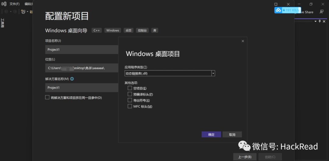This screenshot has height=161, width=329.
Task: Click the new project toolbar icon
Action: (23, 12)
